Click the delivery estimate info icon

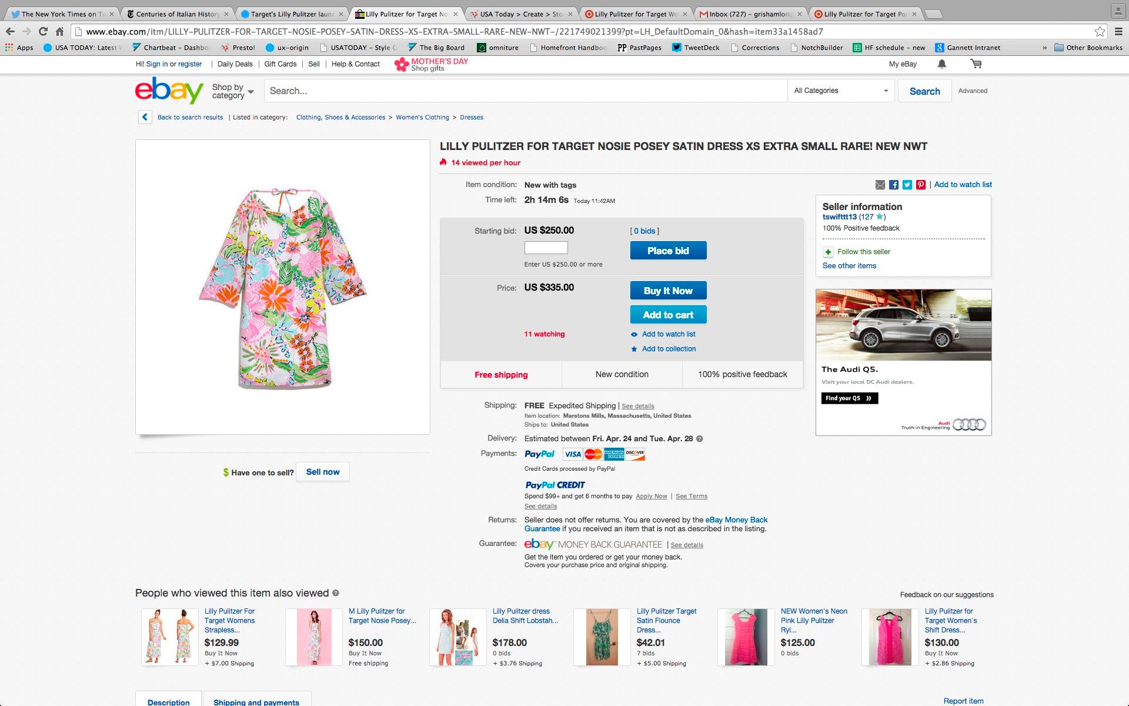coord(699,438)
